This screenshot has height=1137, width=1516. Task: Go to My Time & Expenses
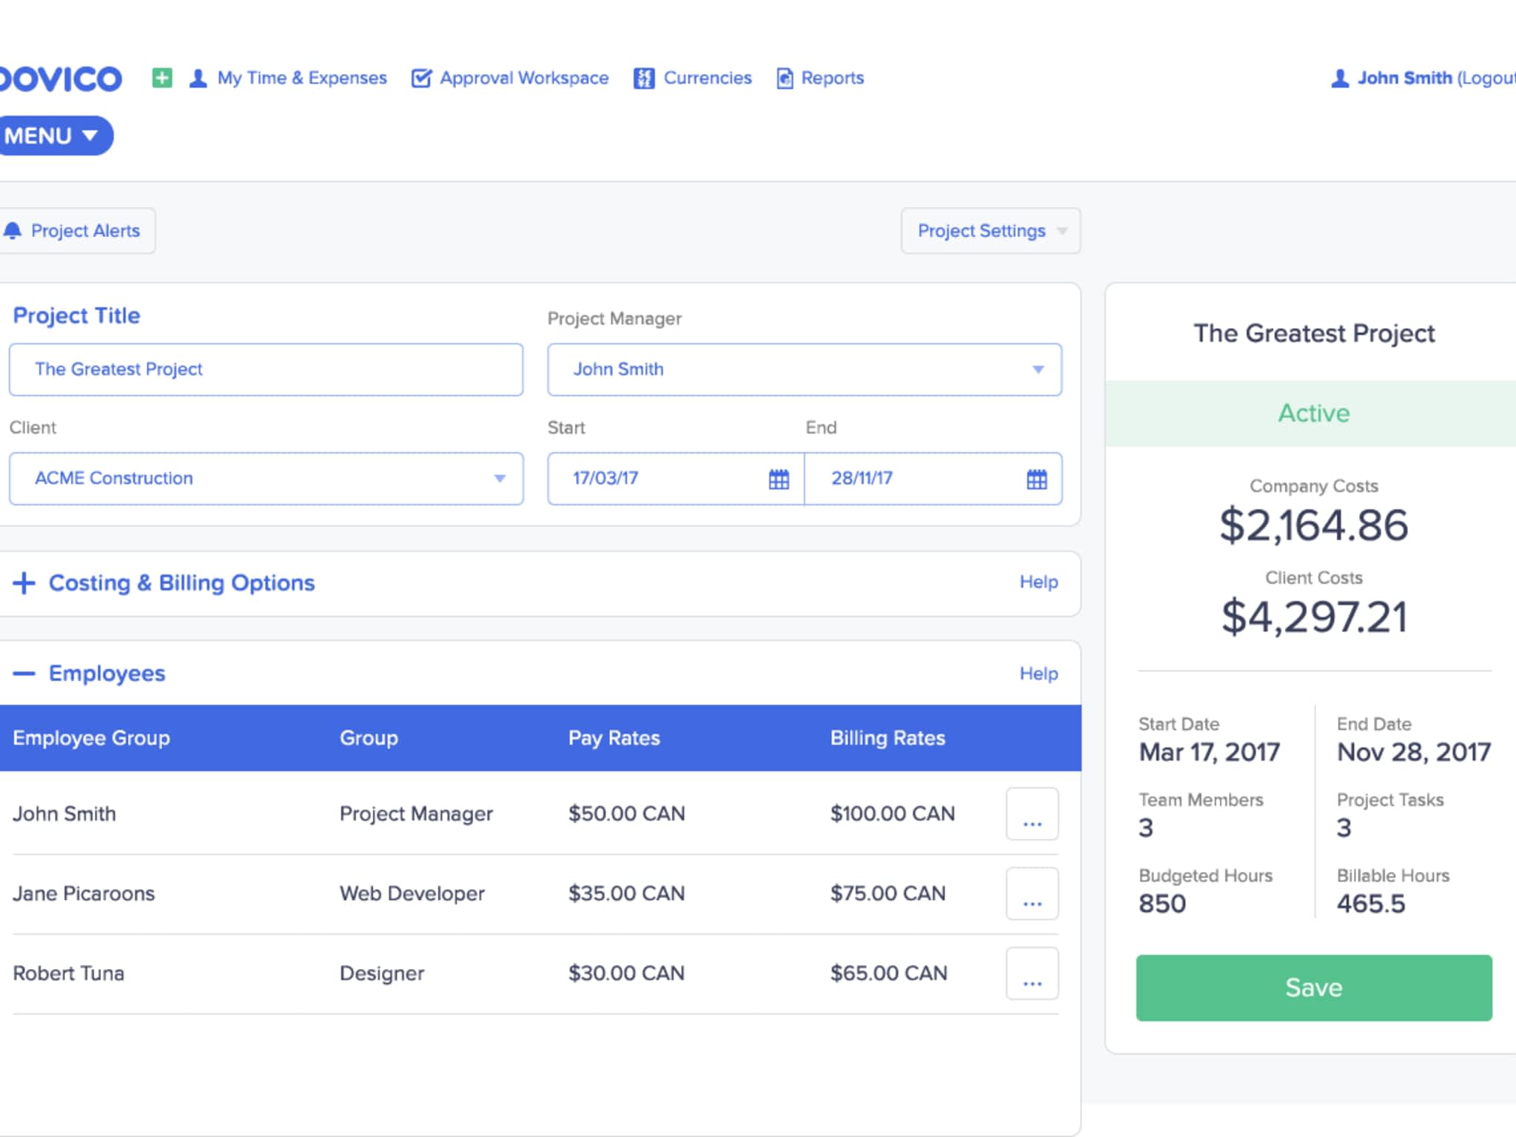pos(301,78)
